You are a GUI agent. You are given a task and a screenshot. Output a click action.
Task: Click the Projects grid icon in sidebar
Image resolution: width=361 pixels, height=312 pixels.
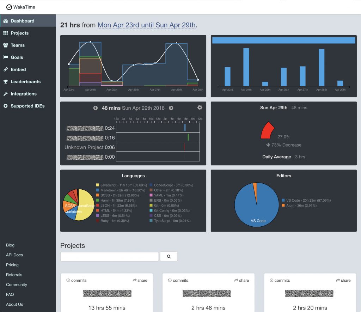(x=6, y=33)
